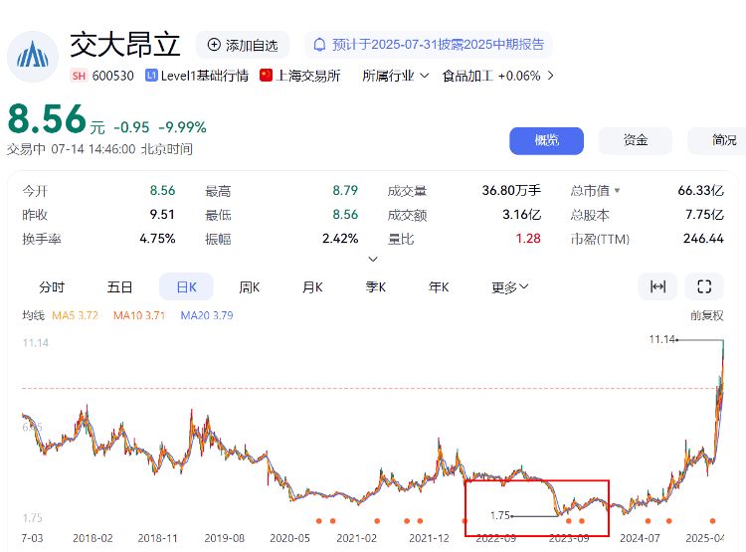The height and width of the screenshot is (552, 746).
Task: Click 2020-05 date axis label
Action: [x=289, y=538]
